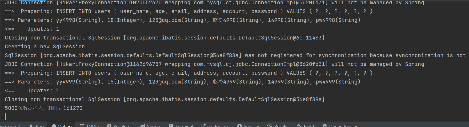
Task: Click the Debug bug icon
Action: 54,125
